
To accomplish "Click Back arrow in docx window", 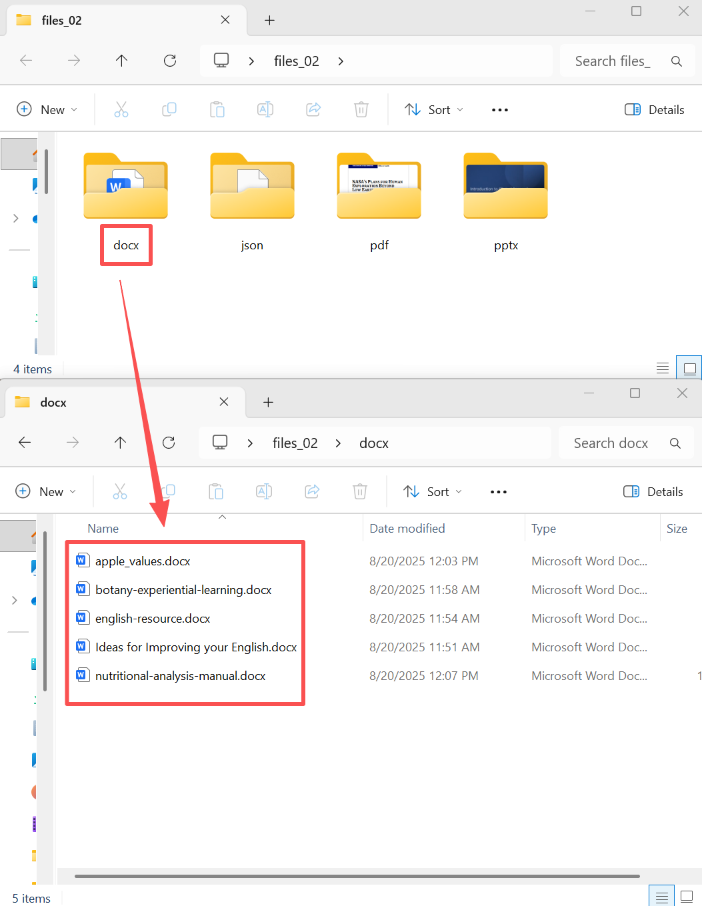I will tap(25, 443).
